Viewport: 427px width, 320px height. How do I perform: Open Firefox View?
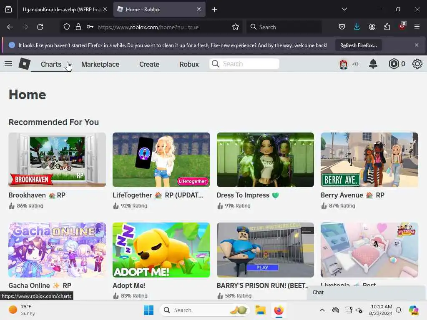coord(8,9)
